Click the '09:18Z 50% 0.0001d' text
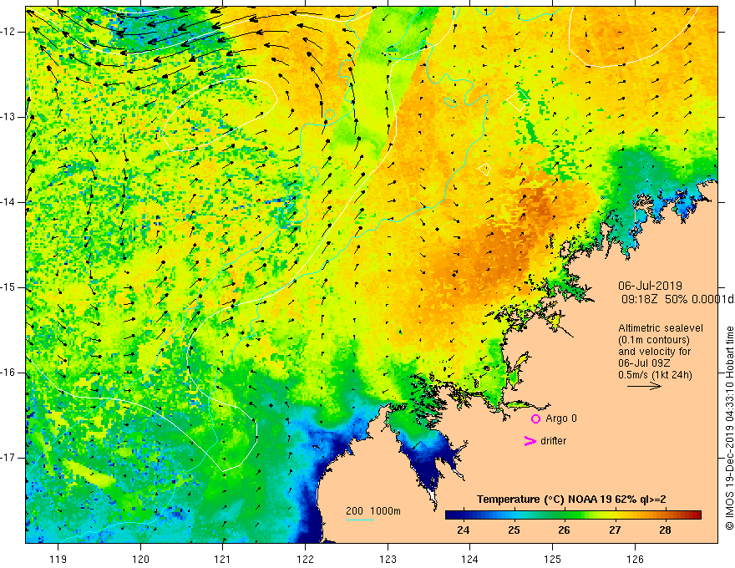 (677, 300)
